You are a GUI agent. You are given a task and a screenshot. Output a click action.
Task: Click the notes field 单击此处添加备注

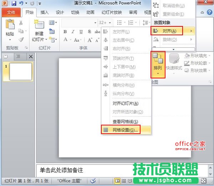61,170
